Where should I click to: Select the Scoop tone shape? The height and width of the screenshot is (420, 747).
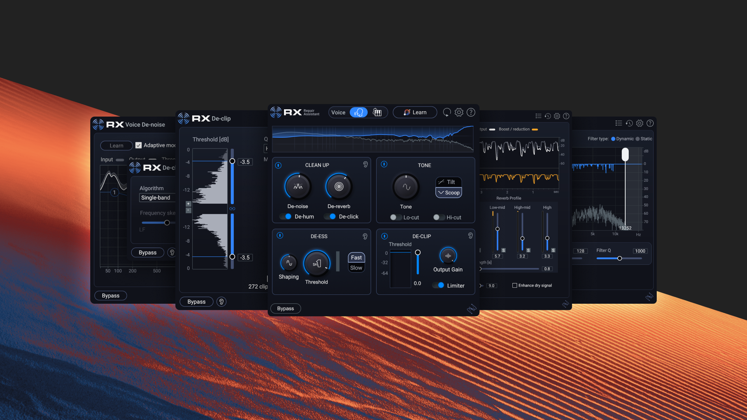(449, 192)
